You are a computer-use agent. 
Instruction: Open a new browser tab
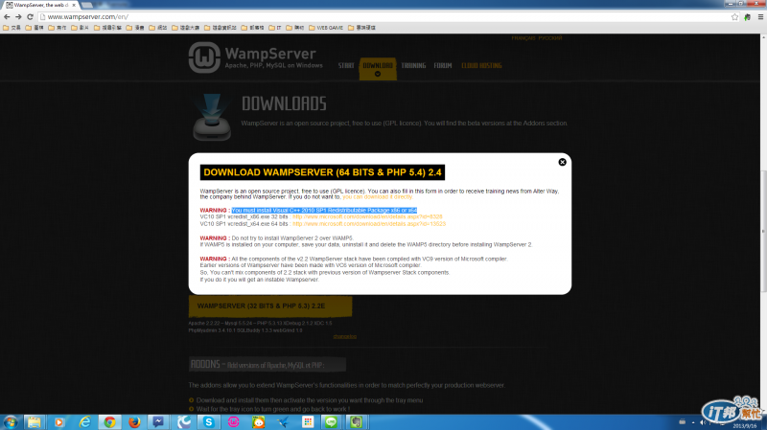tap(87, 5)
